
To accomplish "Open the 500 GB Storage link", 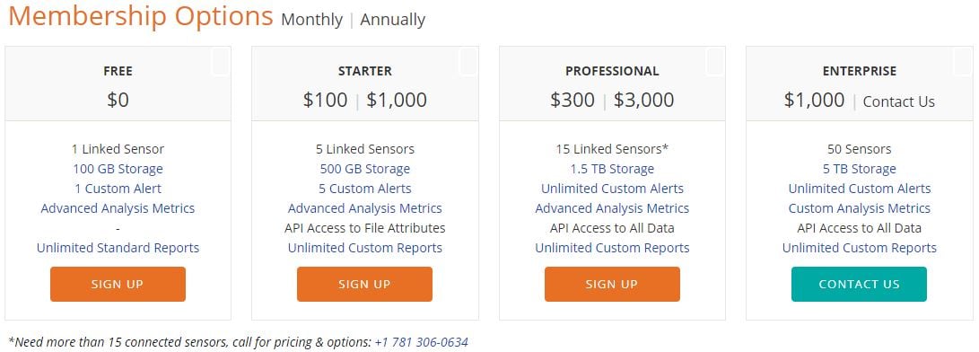I will (x=364, y=169).
